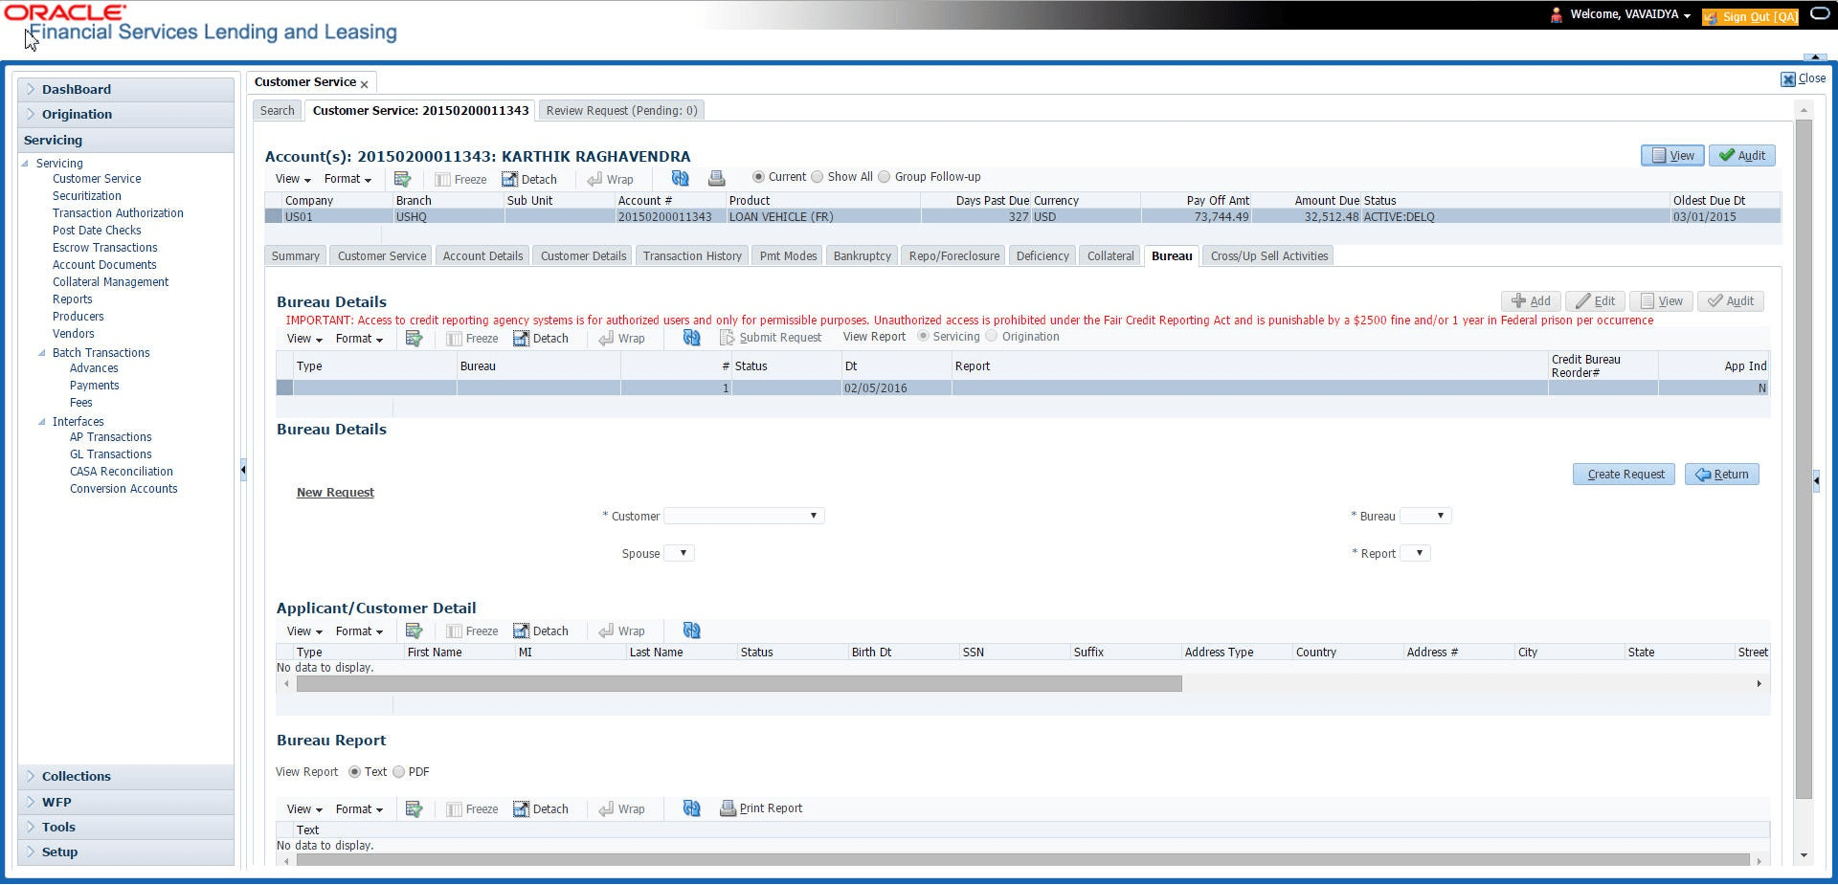Viewport: 1838px width, 885px height.
Task: Go to the Collateral tab
Action: [x=1110, y=256]
